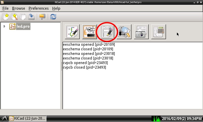Click the CPU monitor graph in tray

click(156, 119)
